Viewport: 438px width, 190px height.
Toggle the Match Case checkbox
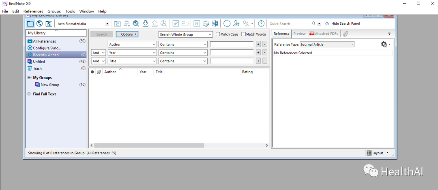[218, 34]
